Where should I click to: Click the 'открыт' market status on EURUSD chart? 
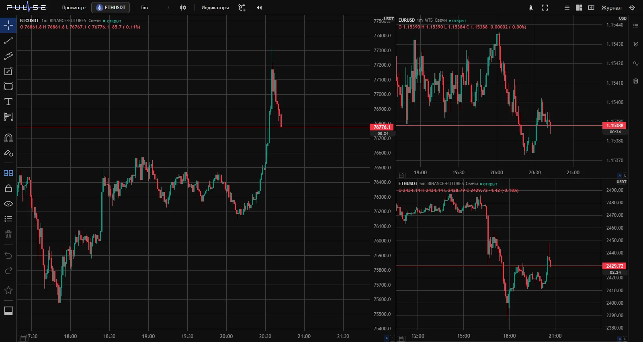click(x=459, y=20)
